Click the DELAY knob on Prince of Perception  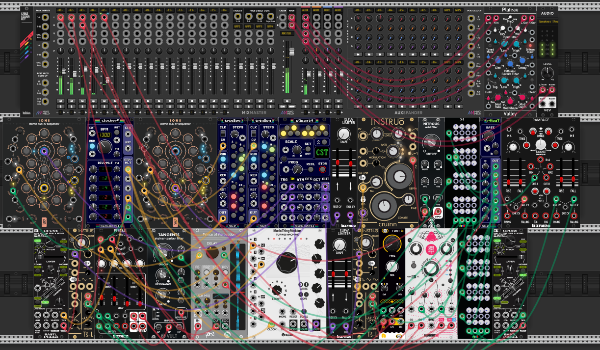[x=212, y=252]
